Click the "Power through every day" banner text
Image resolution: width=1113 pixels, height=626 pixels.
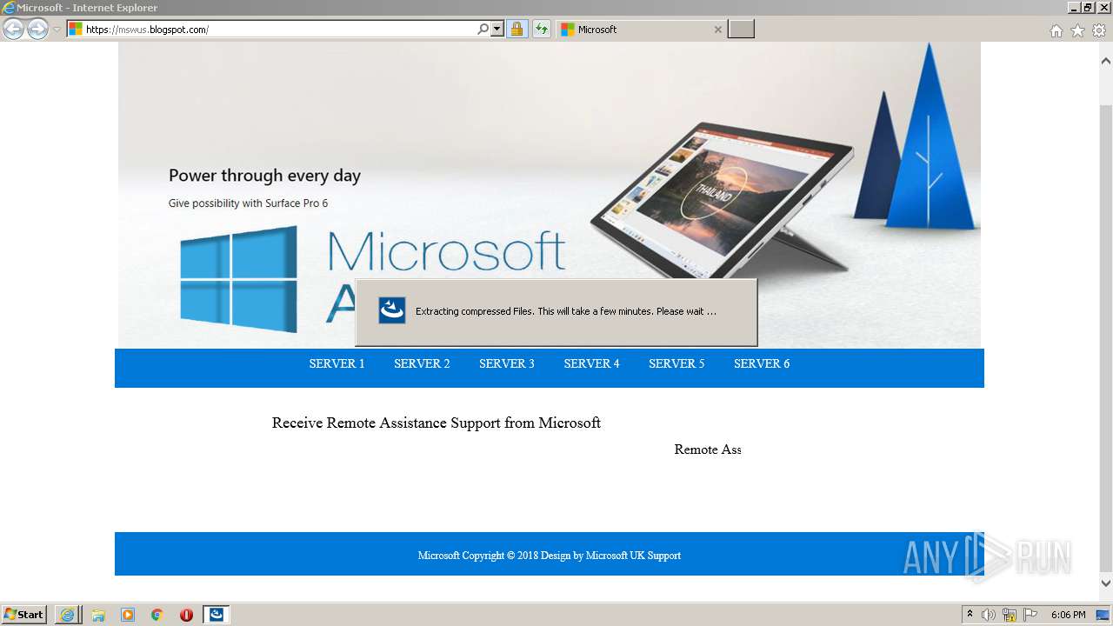click(264, 176)
